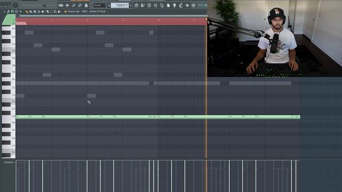Click the pencil button on the top toolbar

click(x=74, y=5)
